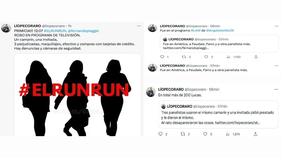
Task: Open the @fernandopiaggio mention
Action: point(83,31)
